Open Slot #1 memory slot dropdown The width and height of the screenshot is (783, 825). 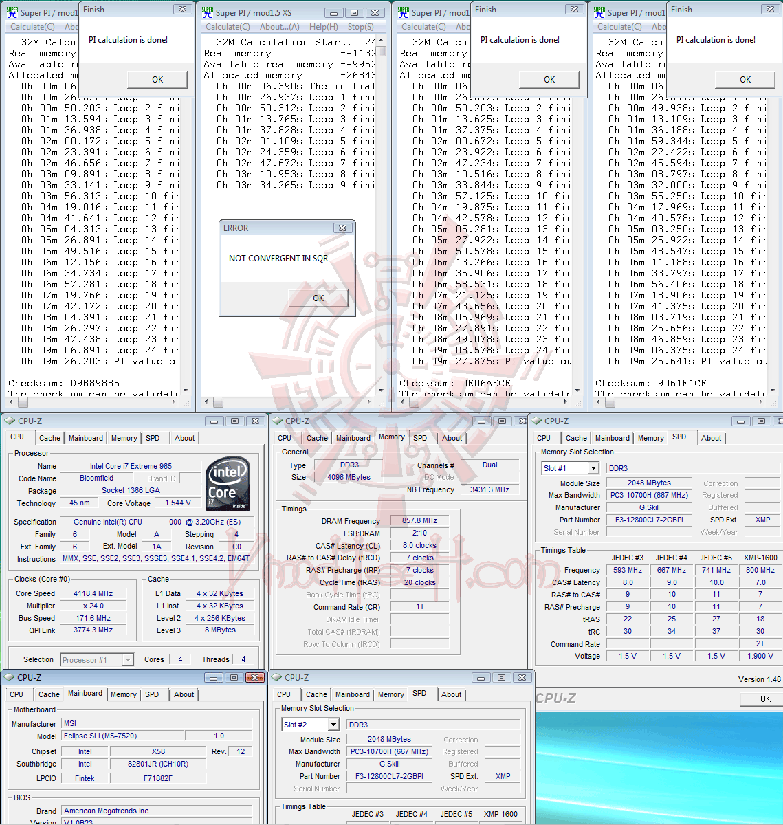click(592, 468)
